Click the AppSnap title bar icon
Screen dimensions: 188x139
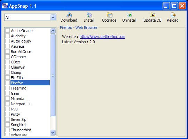tap(5, 6)
